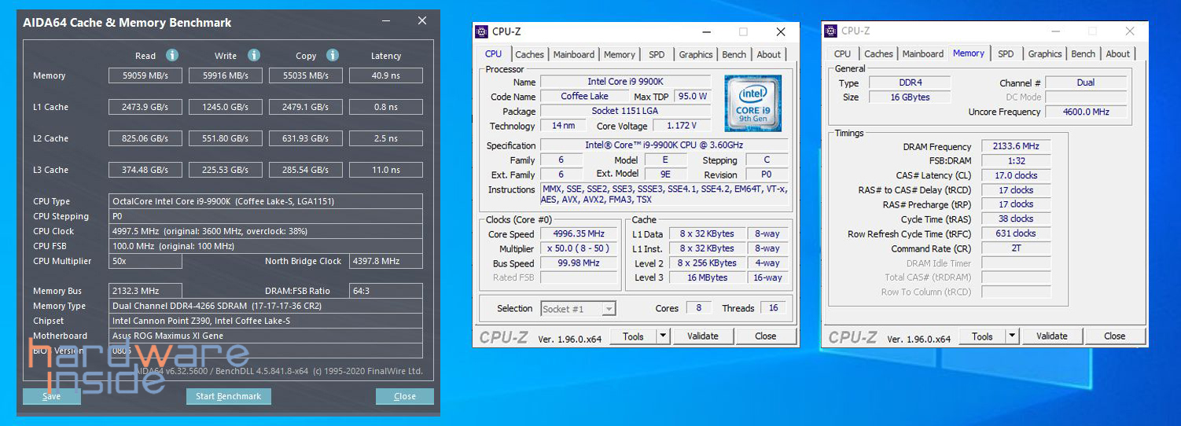Click the tRFC value 631 clocks

click(x=1016, y=233)
